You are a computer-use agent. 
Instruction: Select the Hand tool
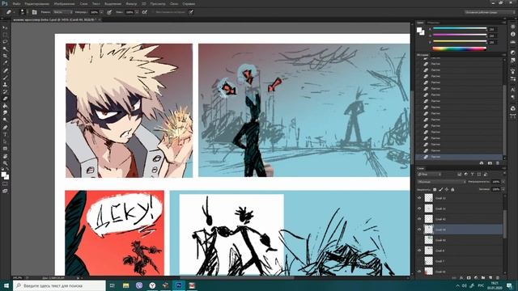coord(5,156)
